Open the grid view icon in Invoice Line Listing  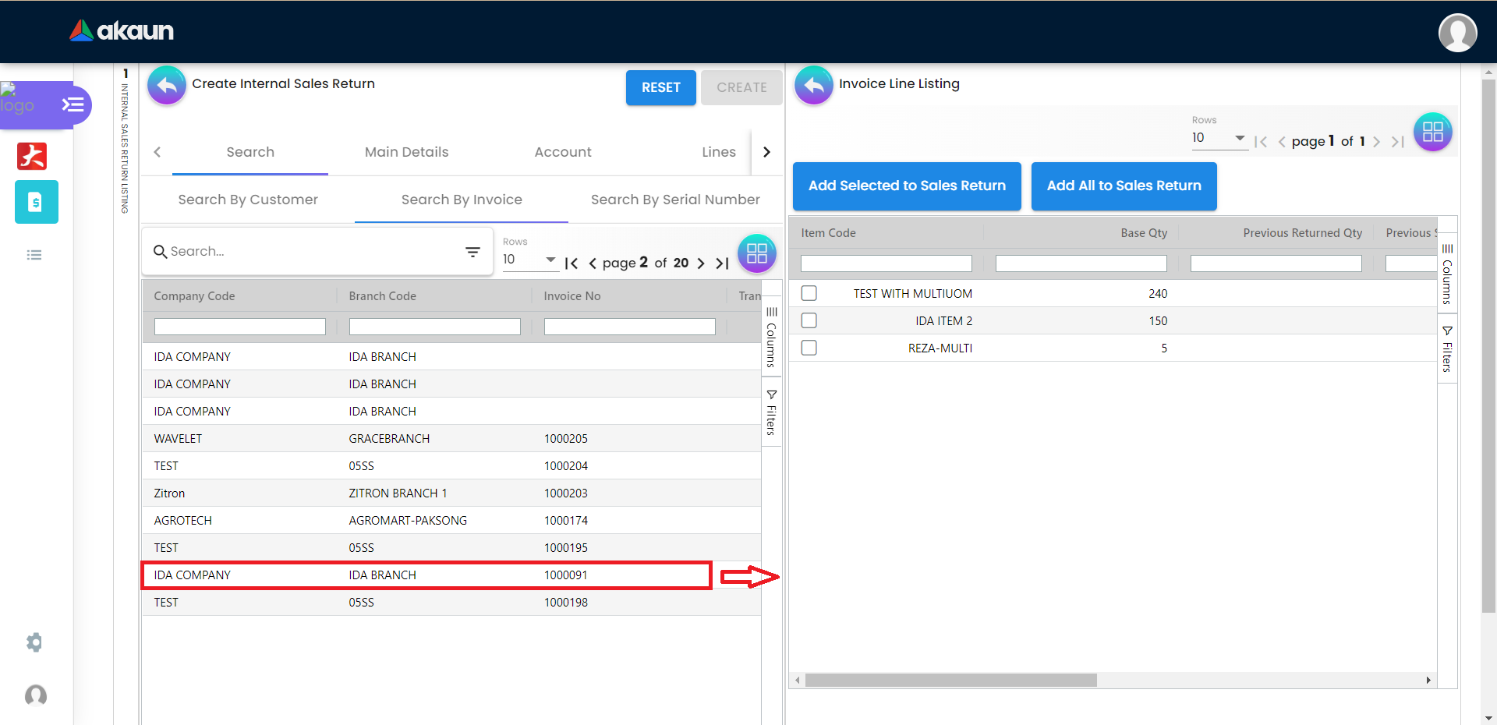1432,132
